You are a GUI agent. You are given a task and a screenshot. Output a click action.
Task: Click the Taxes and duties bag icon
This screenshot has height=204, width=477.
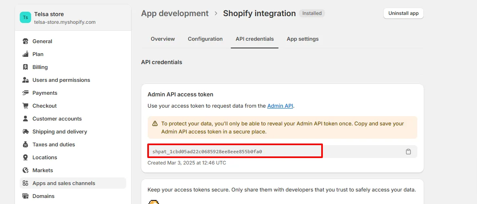[25, 145]
